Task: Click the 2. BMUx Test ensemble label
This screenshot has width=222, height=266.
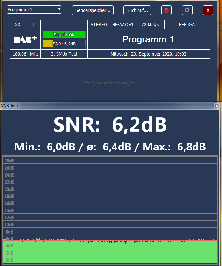Action: (64, 54)
